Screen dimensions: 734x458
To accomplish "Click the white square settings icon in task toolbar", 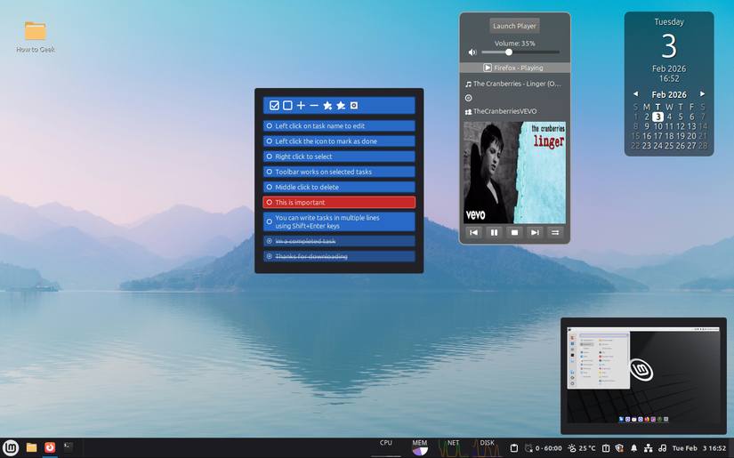I will click(x=354, y=105).
